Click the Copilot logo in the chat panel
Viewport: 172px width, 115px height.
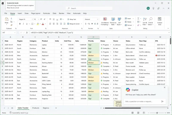click(128, 90)
